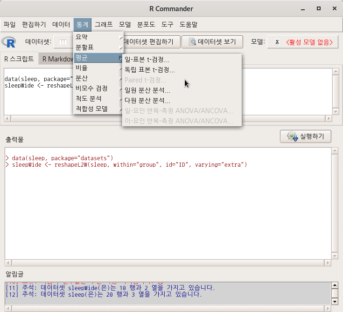Close the R Commander window

pos(335,8)
